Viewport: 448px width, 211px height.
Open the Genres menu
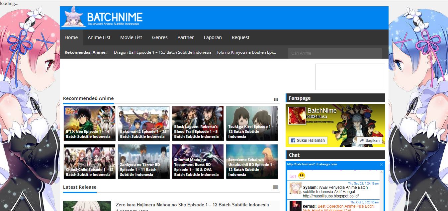[x=160, y=37]
